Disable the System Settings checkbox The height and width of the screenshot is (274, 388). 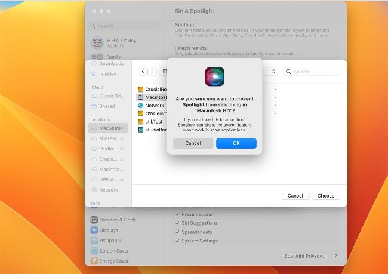[177, 241]
